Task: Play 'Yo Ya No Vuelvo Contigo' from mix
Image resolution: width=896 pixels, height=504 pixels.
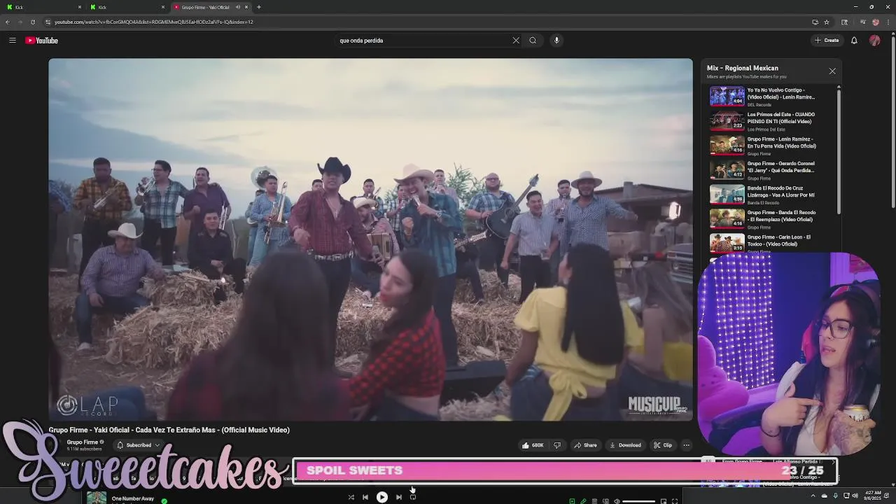Action: point(773,97)
